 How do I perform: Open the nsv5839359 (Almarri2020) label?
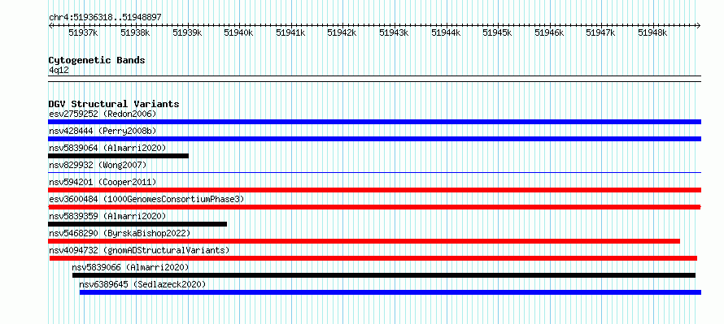(107, 216)
